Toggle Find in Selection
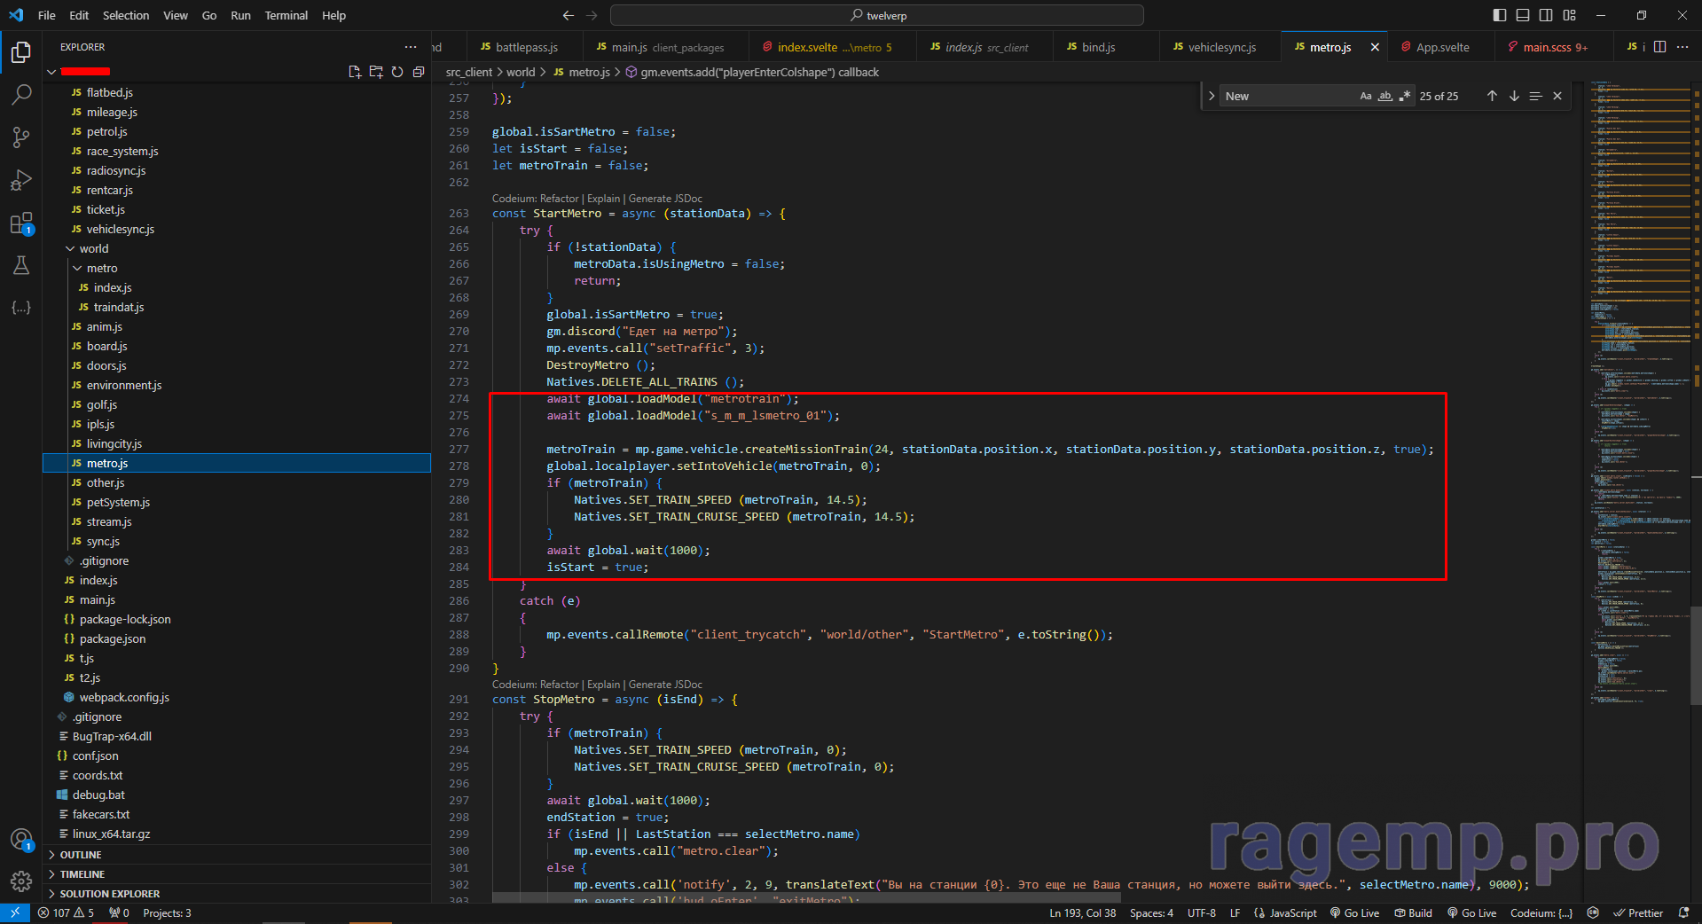 pos(1535,96)
